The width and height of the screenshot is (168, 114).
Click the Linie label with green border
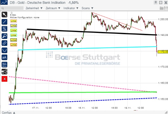(x=14, y=30)
